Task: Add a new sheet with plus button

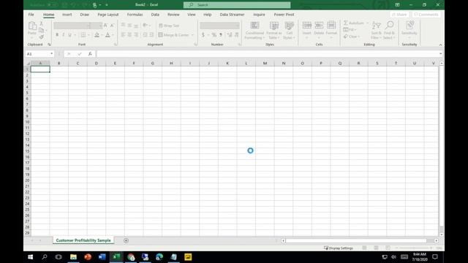Action: pyautogui.click(x=126, y=240)
